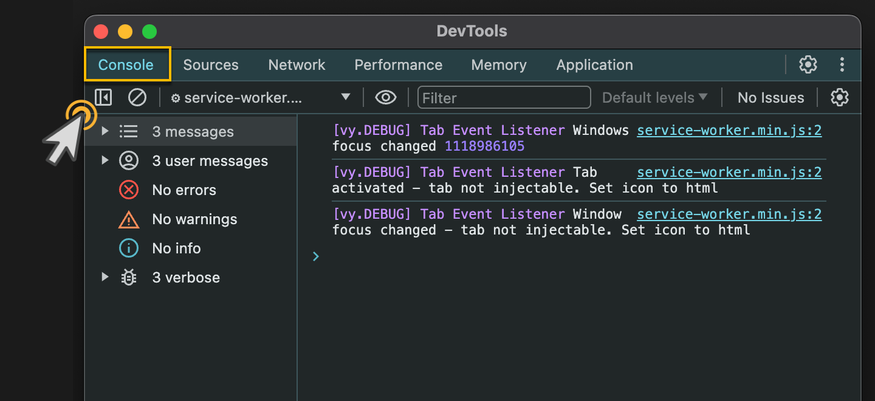Click the console Filter input field
This screenshot has width=875, height=401.
click(x=504, y=97)
